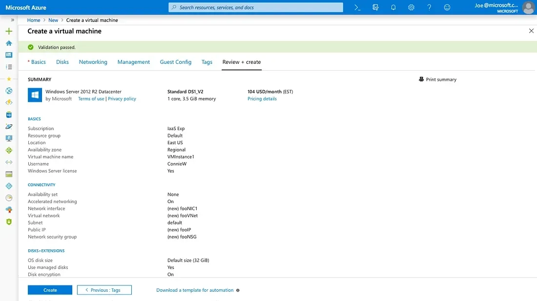Viewport: 537px width, 301px height.
Task: Click the Previous : Tags button
Action: pos(104,290)
